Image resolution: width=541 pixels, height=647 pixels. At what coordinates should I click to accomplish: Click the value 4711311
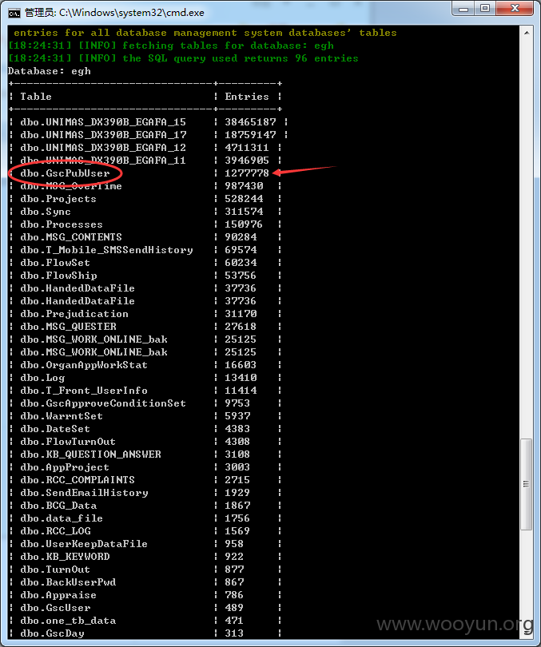pyautogui.click(x=247, y=147)
